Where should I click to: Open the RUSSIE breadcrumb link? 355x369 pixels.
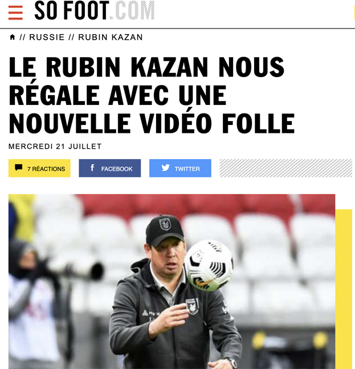pyautogui.click(x=47, y=37)
